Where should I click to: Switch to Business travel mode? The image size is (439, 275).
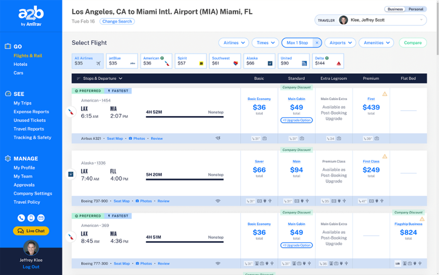(395, 9)
